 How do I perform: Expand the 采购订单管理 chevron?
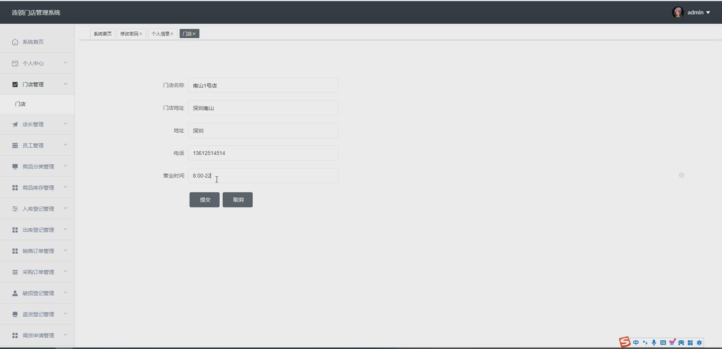pyautogui.click(x=65, y=271)
